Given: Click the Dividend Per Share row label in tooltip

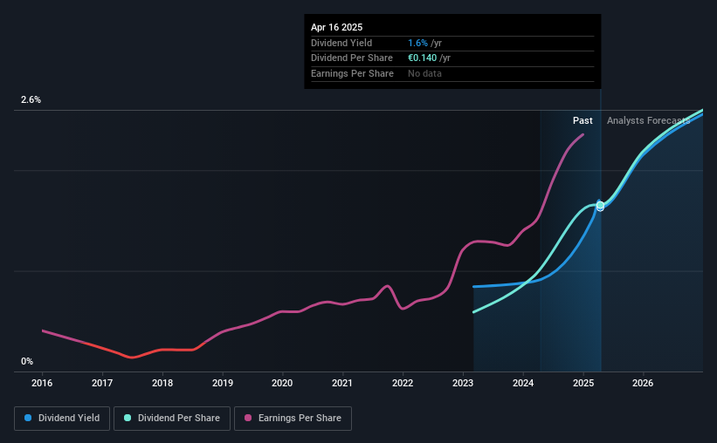Looking at the screenshot, I should point(352,58).
